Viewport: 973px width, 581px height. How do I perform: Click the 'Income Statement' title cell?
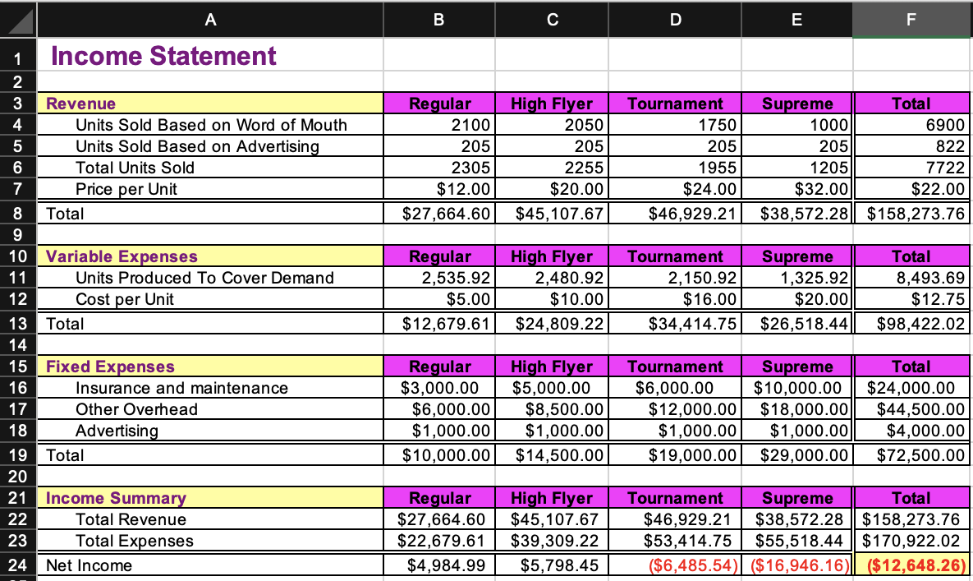coord(210,55)
